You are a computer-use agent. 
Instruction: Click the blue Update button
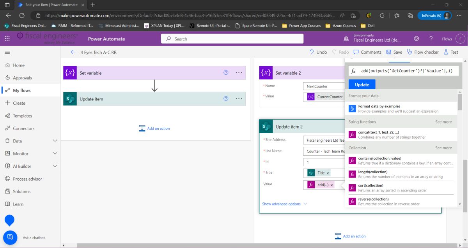pyautogui.click(x=362, y=84)
